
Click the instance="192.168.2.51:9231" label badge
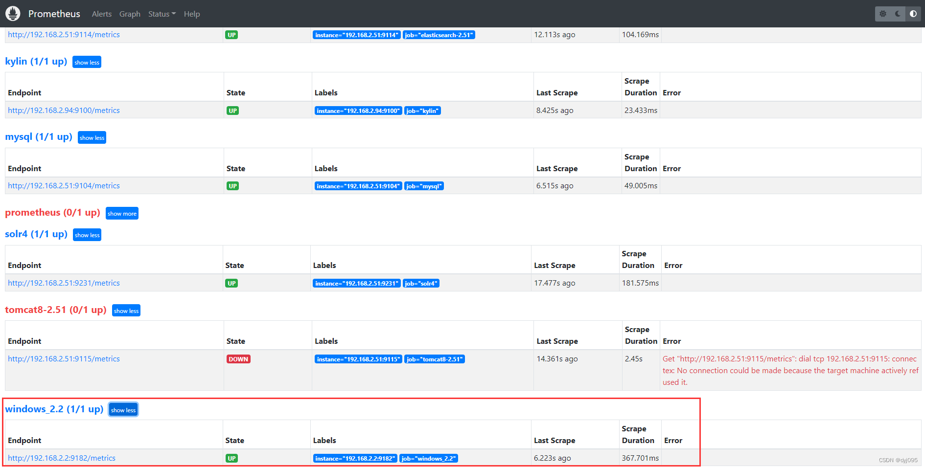[x=357, y=283]
